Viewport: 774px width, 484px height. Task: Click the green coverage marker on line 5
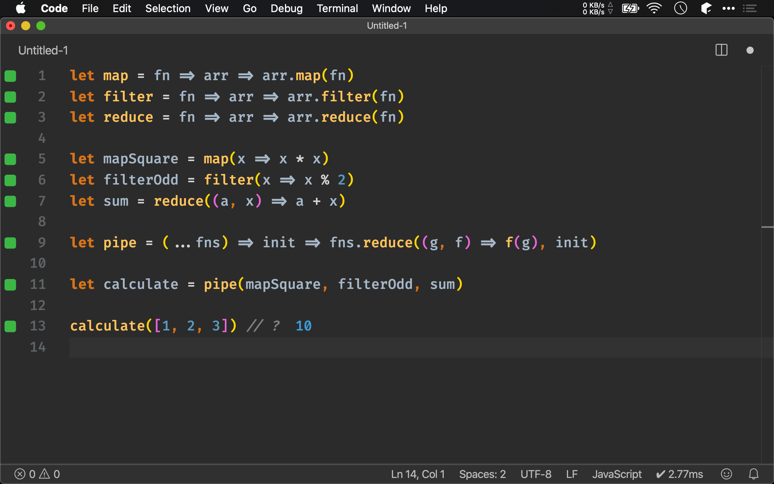click(10, 159)
